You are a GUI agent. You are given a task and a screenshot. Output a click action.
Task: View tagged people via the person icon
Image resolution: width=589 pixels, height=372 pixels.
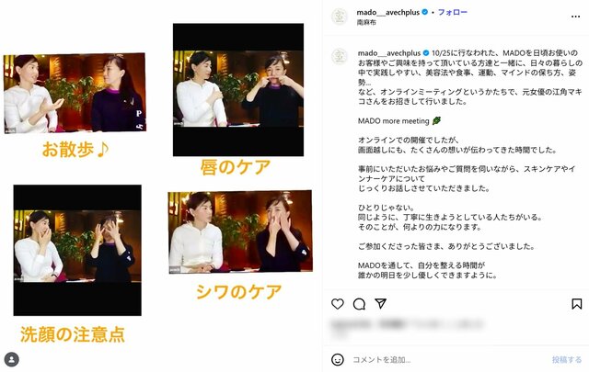(12, 360)
